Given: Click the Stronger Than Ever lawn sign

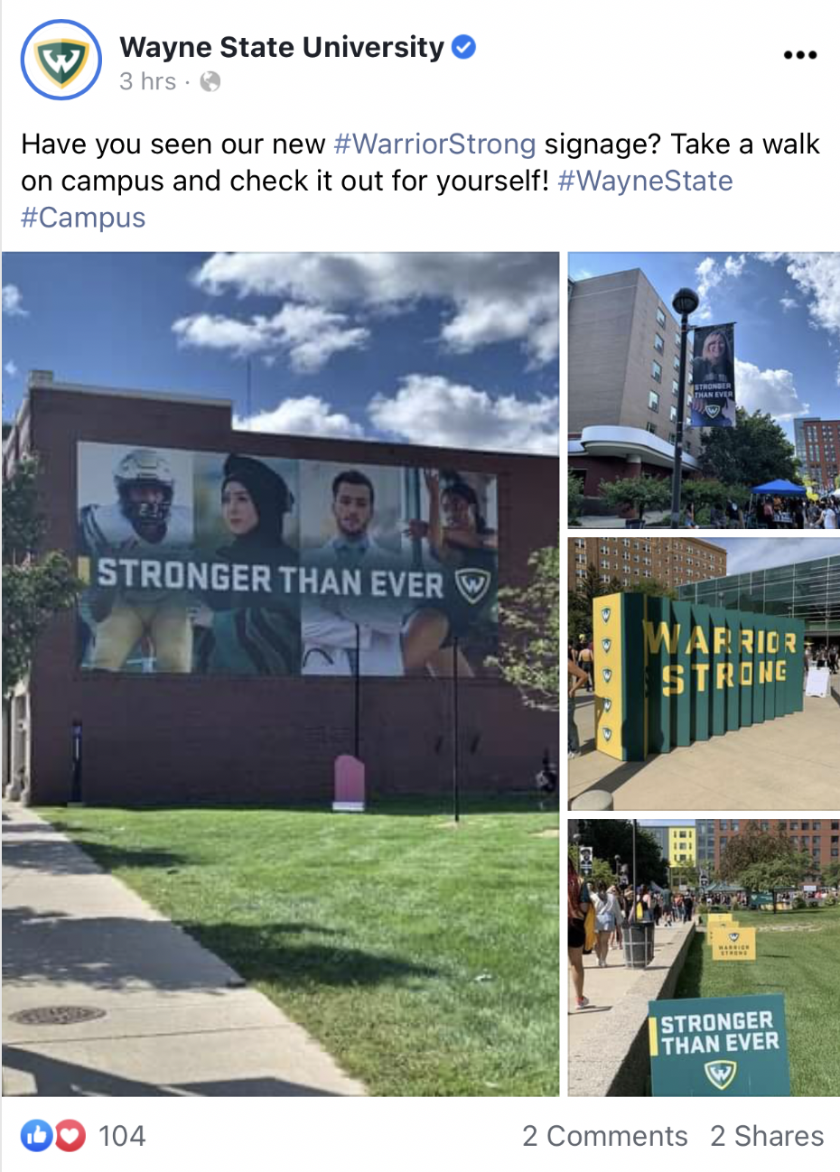Looking at the screenshot, I should (x=719, y=1046).
